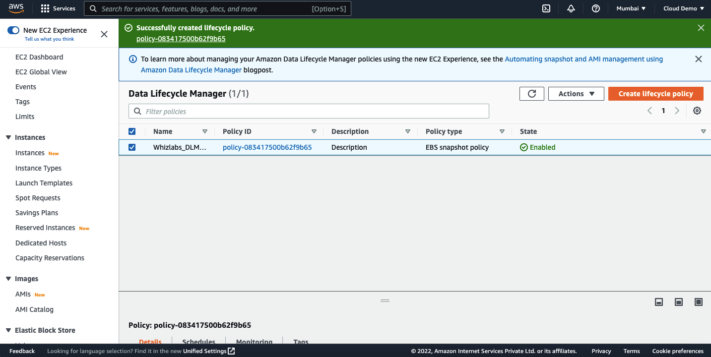Click the success checkmark icon in banner

click(129, 28)
